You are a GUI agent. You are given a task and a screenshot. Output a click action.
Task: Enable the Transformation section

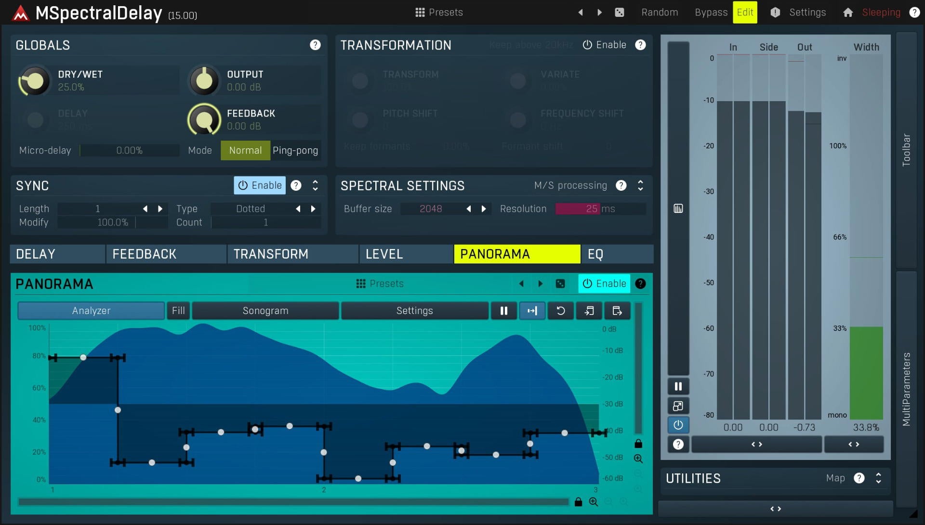pyautogui.click(x=605, y=45)
